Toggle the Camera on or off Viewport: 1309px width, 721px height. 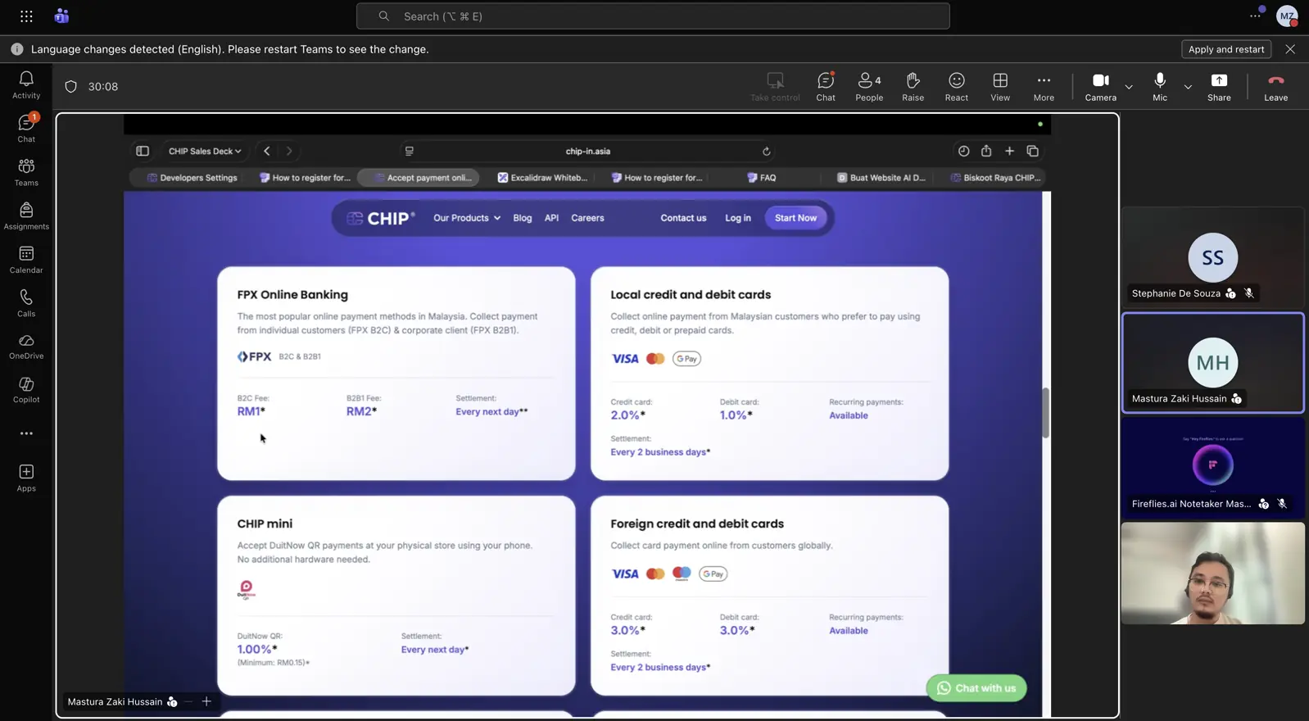(x=1100, y=86)
